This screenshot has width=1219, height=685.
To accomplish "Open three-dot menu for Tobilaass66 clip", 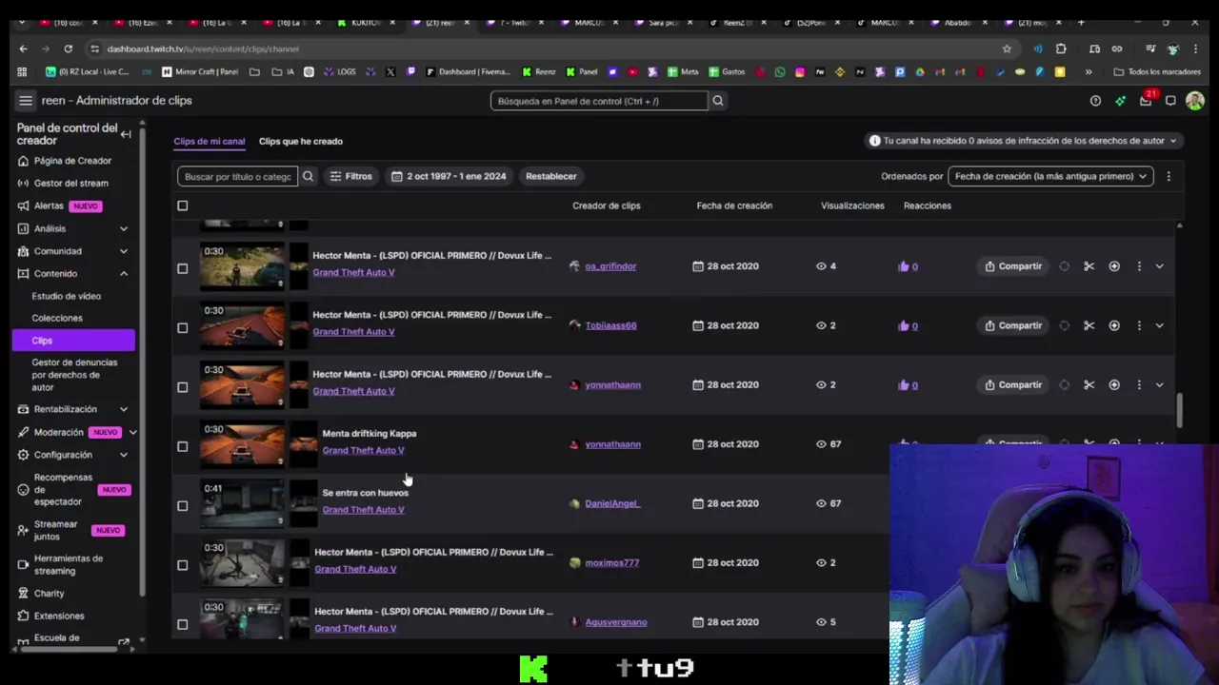I will (1139, 325).
